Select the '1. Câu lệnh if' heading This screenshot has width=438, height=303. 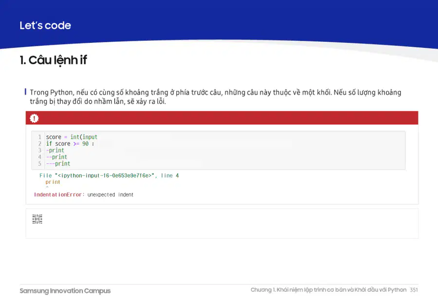(x=54, y=60)
